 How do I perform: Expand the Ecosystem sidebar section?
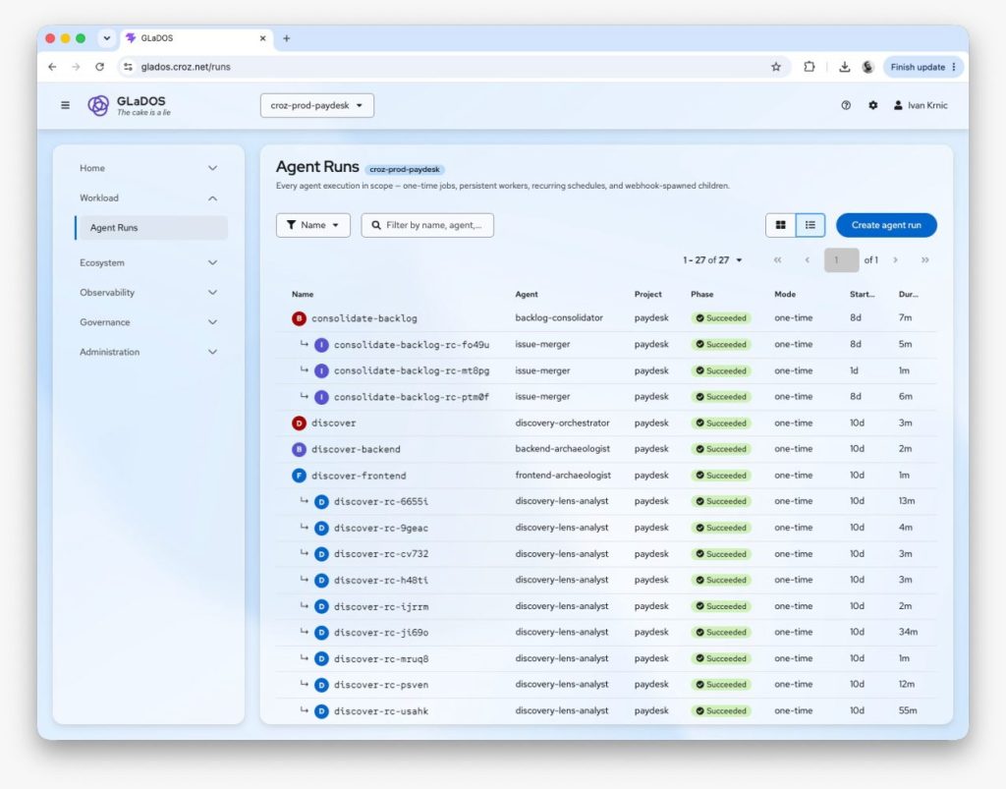point(148,263)
